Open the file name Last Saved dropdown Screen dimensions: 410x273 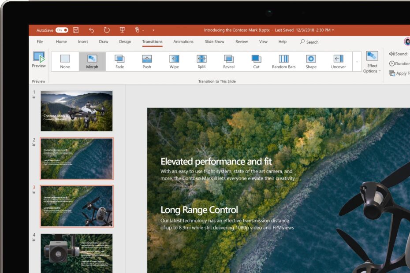tap(333, 30)
